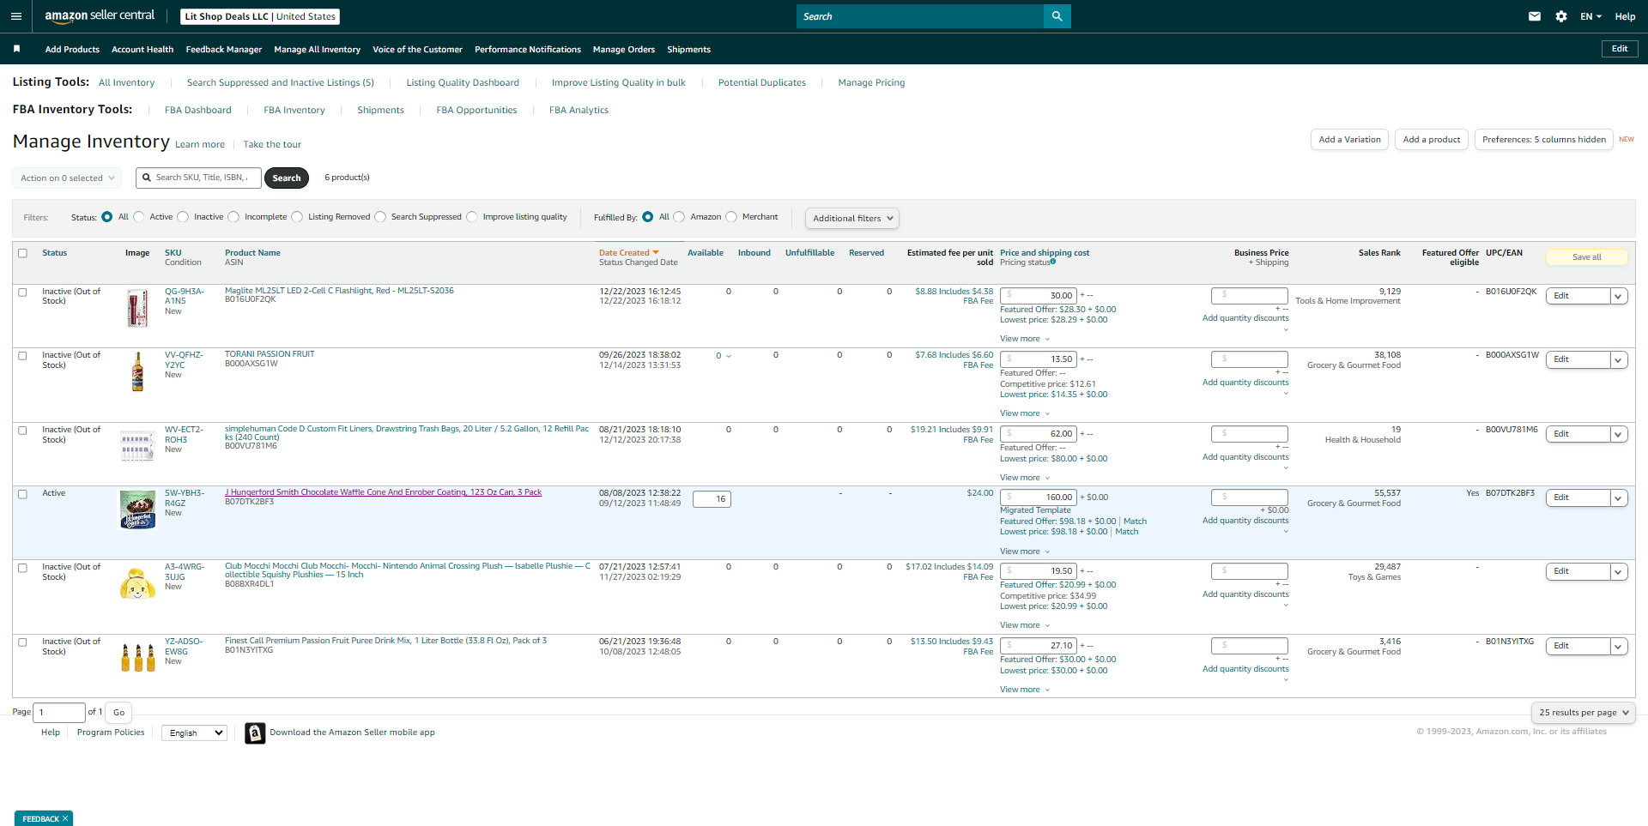Open the Club Mocchi Isabelle Plushie product link

(x=408, y=570)
